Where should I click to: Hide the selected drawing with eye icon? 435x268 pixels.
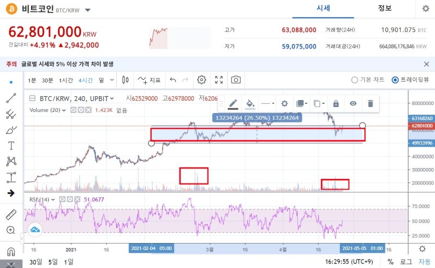[353, 103]
